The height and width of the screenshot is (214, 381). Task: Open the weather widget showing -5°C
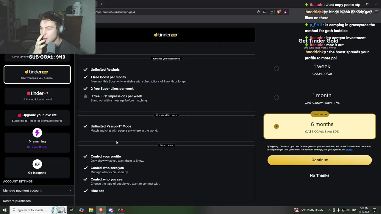coord(308,210)
